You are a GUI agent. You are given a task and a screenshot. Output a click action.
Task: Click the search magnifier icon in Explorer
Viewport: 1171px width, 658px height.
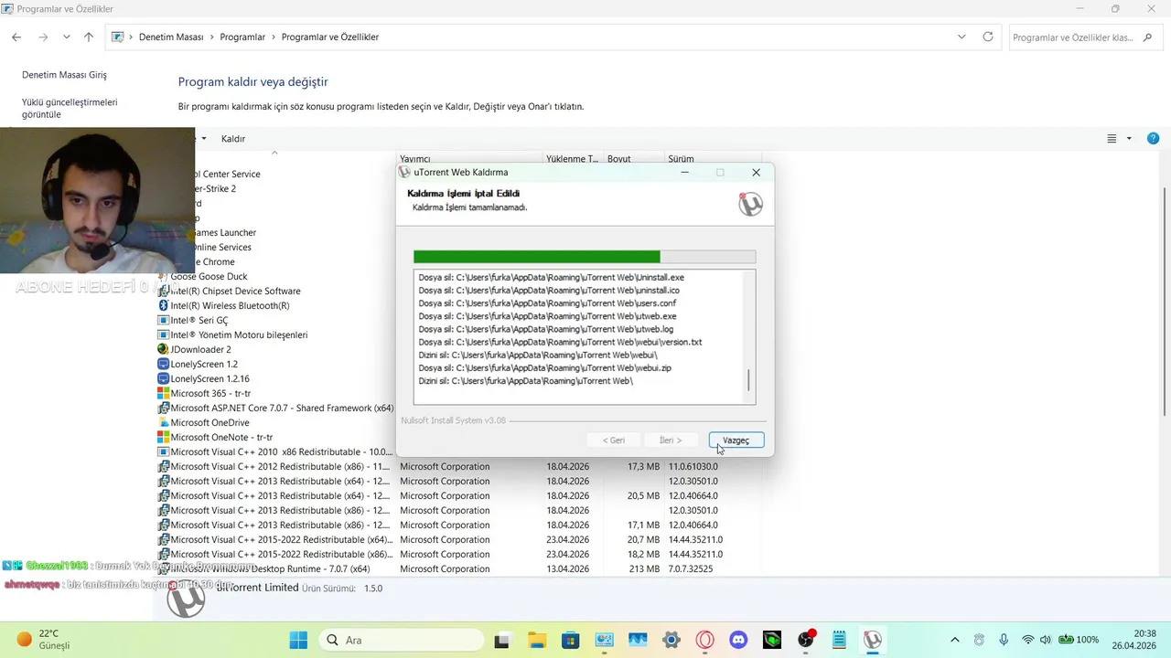tap(1149, 37)
